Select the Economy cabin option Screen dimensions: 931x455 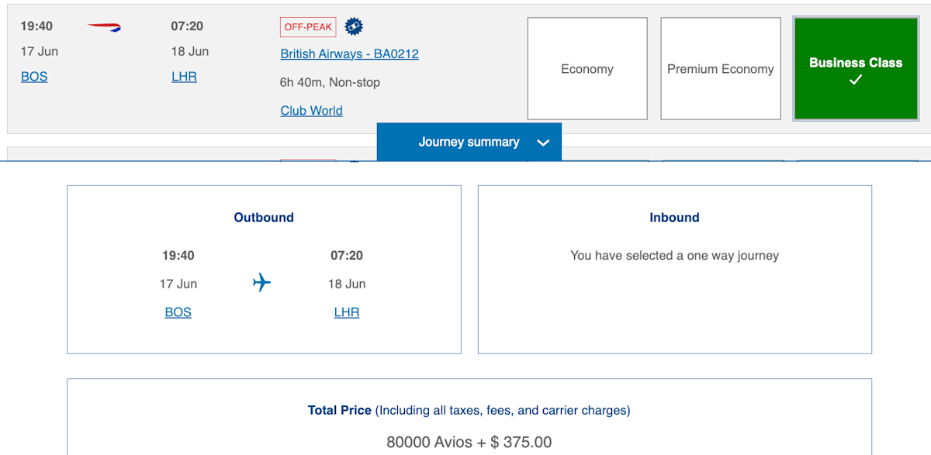(587, 68)
